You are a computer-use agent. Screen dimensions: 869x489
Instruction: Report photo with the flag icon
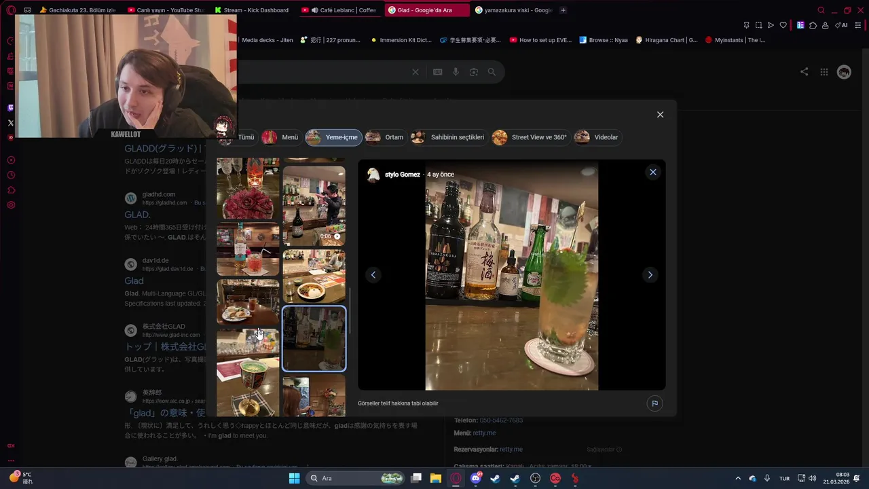coord(654,403)
